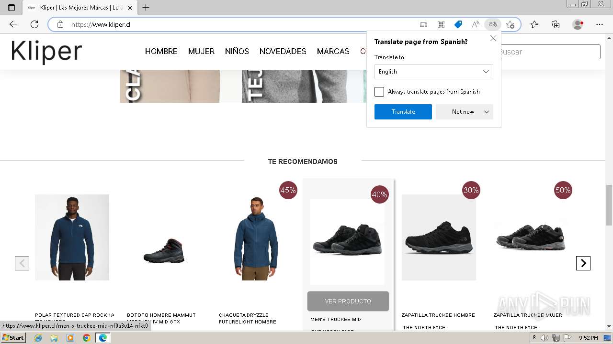The image size is (613, 344).
Task: Launch Internet Explorer from the taskbar
Action: click(x=38, y=338)
